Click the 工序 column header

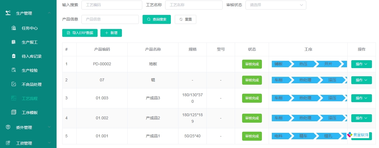point(308,49)
